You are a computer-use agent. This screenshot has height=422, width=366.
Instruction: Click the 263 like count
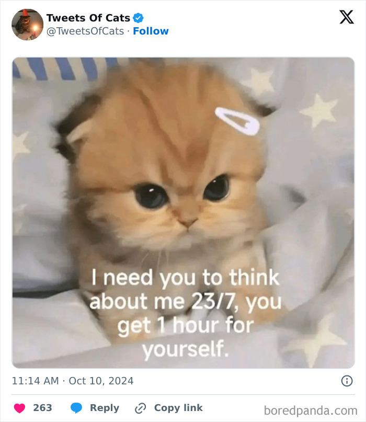click(43, 407)
